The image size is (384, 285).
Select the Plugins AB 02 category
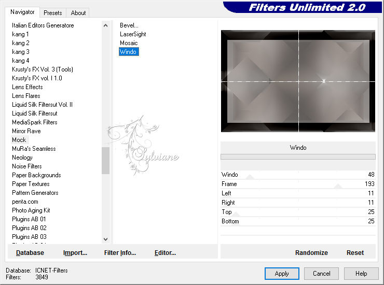tap(29, 228)
